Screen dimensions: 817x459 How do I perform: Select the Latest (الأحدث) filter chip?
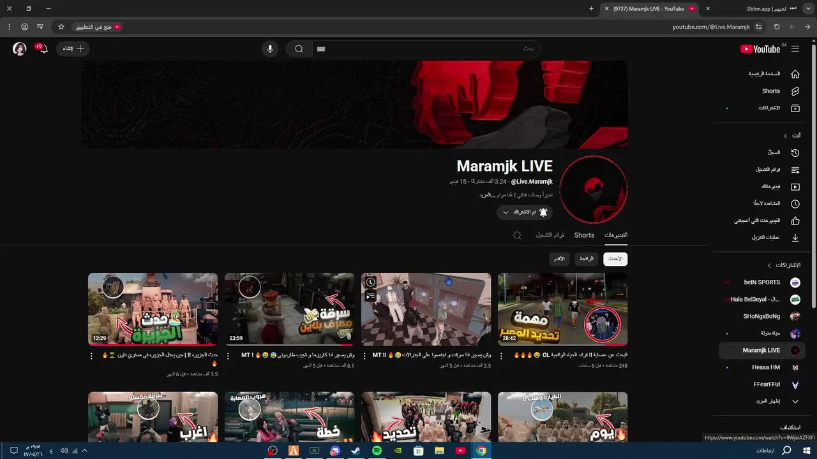(615, 259)
